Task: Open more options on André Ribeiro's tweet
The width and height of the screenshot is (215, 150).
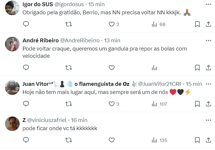Action: (208, 40)
